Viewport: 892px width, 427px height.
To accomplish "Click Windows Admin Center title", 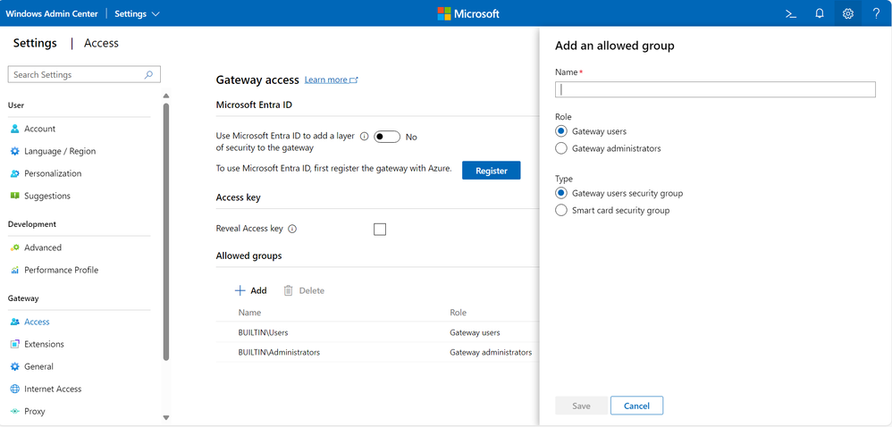I will pyautogui.click(x=52, y=13).
